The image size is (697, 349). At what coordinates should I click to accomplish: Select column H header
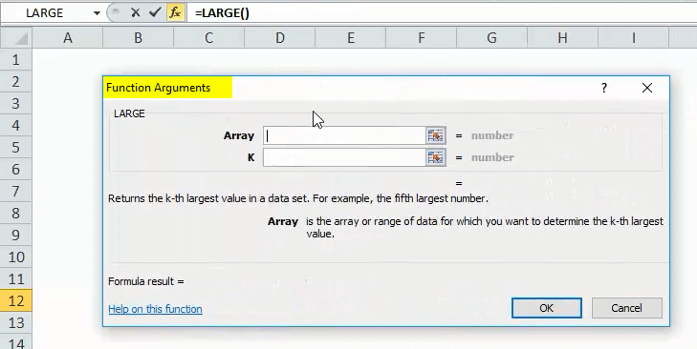coord(562,38)
